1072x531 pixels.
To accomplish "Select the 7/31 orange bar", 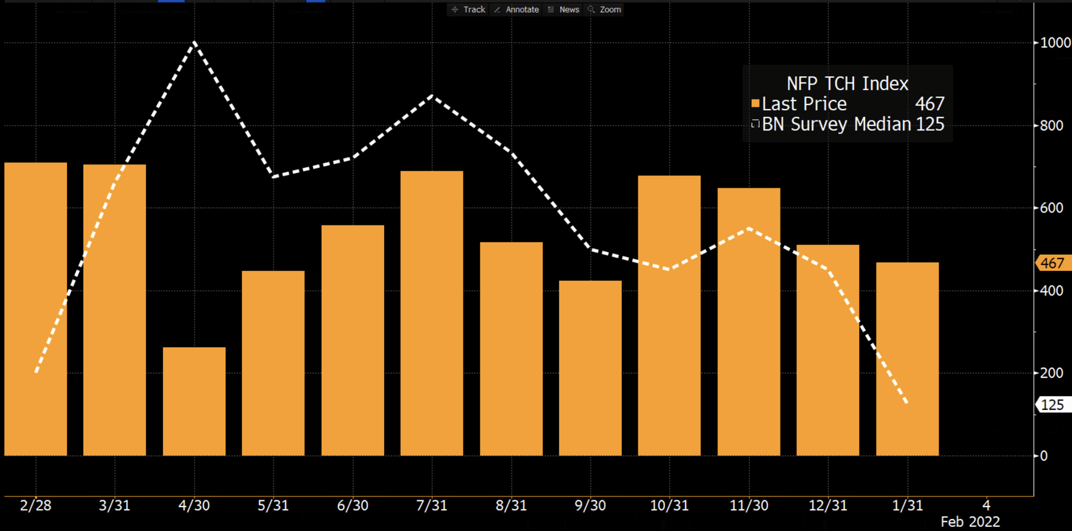I will 432,313.
